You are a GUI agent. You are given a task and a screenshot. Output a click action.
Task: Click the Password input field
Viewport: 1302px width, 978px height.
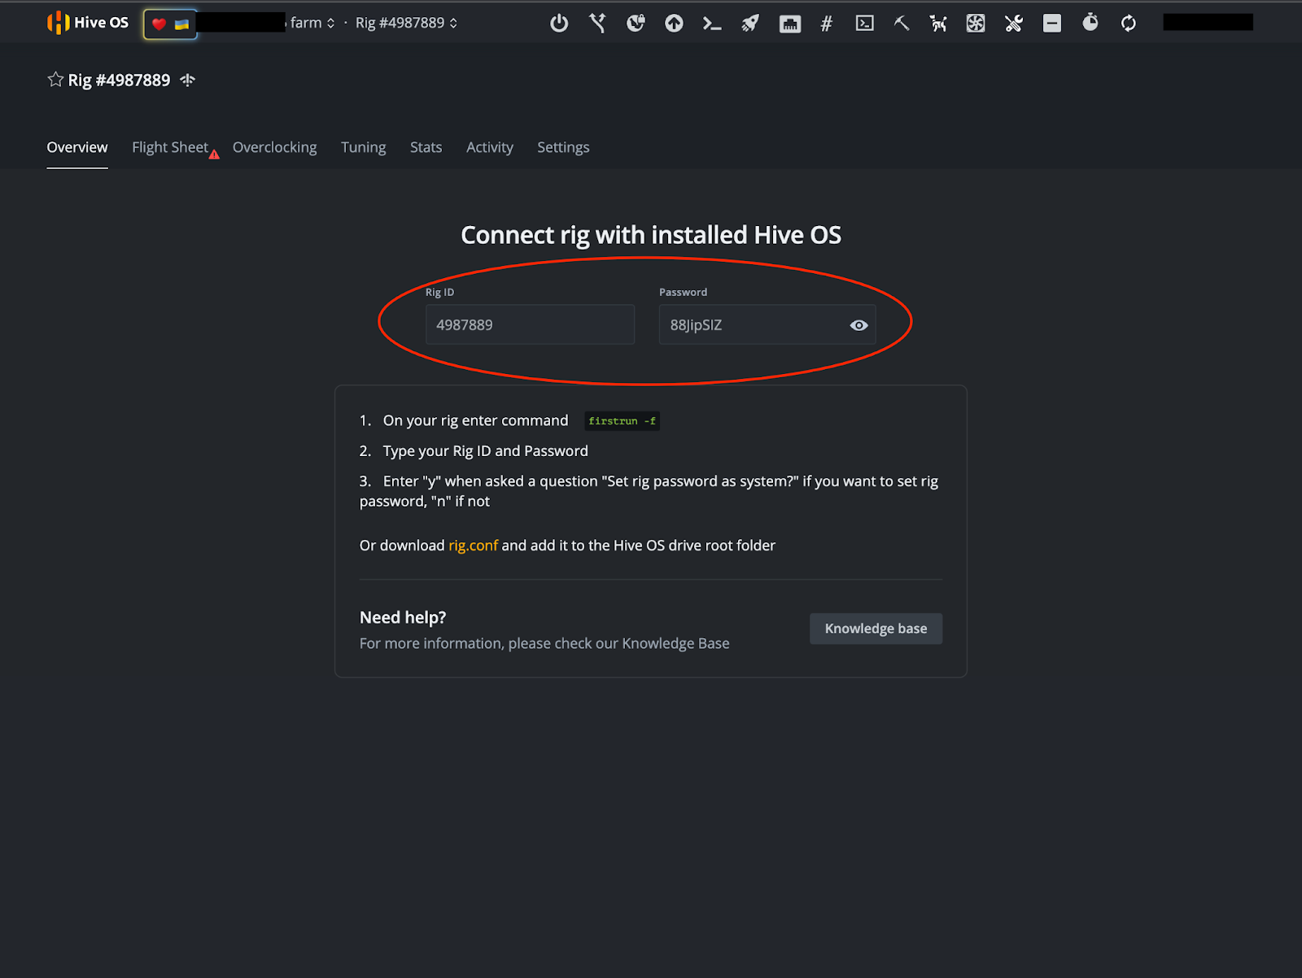pos(767,324)
